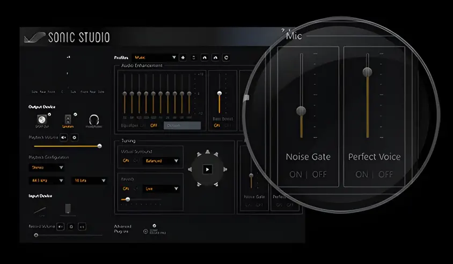Test the rear left speaker

pyautogui.click(x=199, y=184)
